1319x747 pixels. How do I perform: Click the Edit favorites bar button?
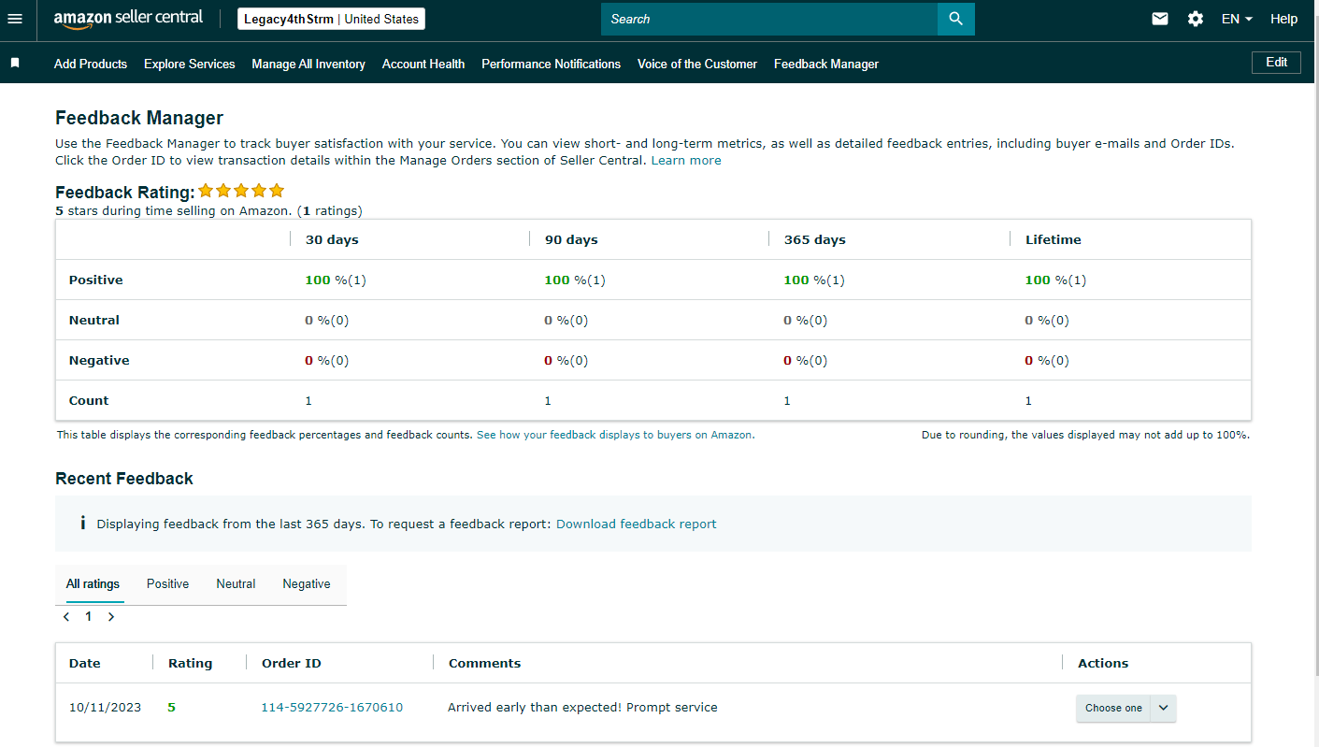pos(1276,62)
